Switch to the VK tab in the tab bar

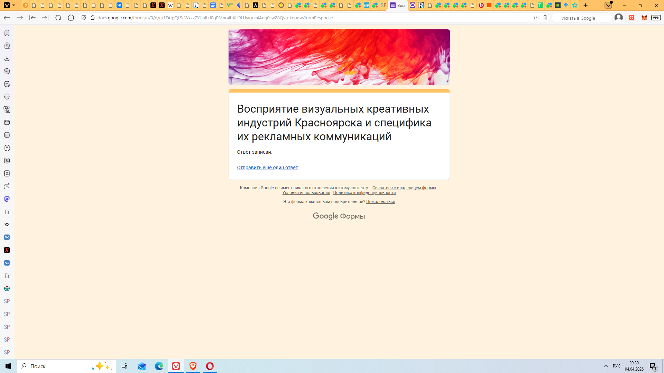tap(119, 5)
